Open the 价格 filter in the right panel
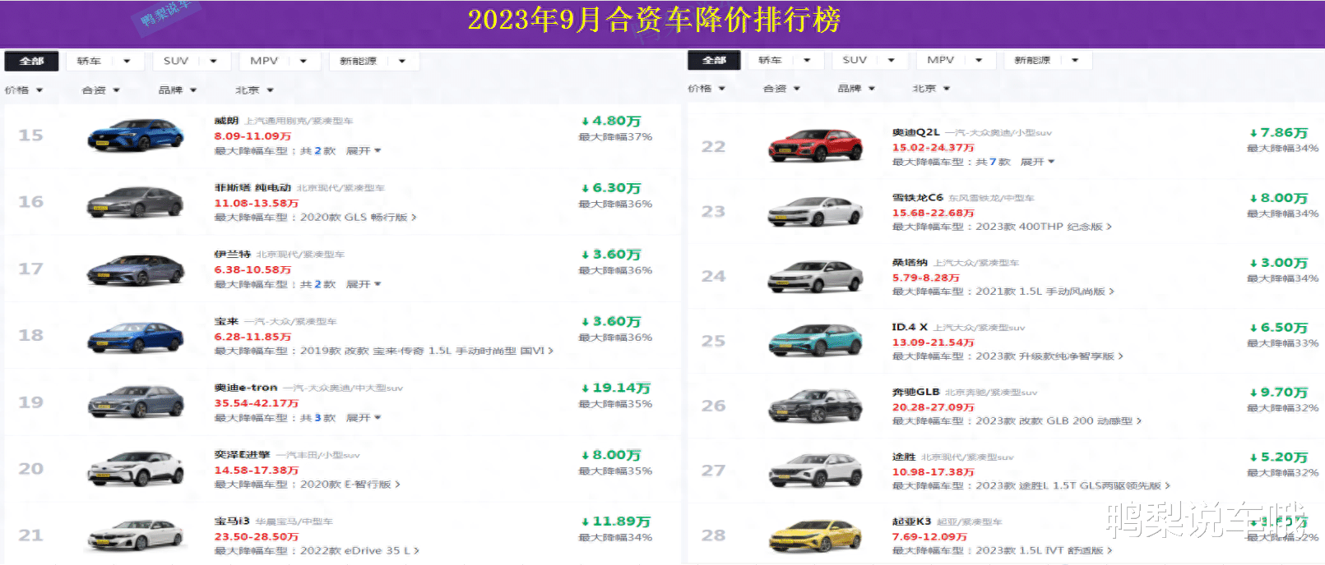 point(707,89)
